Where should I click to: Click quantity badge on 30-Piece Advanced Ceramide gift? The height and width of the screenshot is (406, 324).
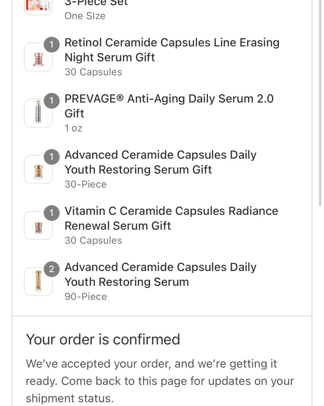[52, 157]
